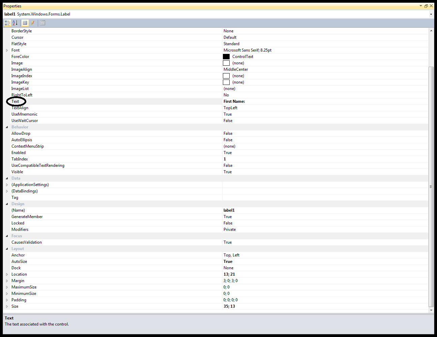Select the ContextMenuStrip property
This screenshot has height=337, width=437.
point(28,146)
